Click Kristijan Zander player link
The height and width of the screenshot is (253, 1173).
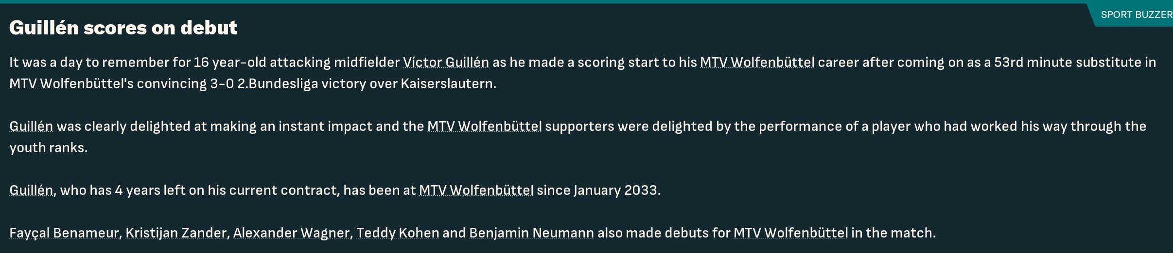click(176, 233)
